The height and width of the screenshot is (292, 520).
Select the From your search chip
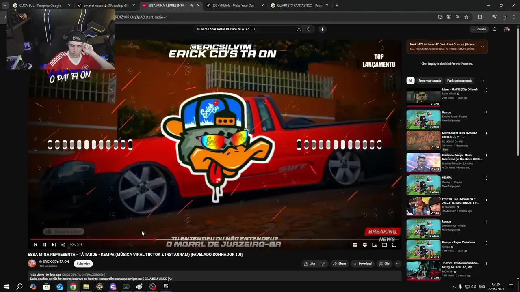tap(429, 81)
